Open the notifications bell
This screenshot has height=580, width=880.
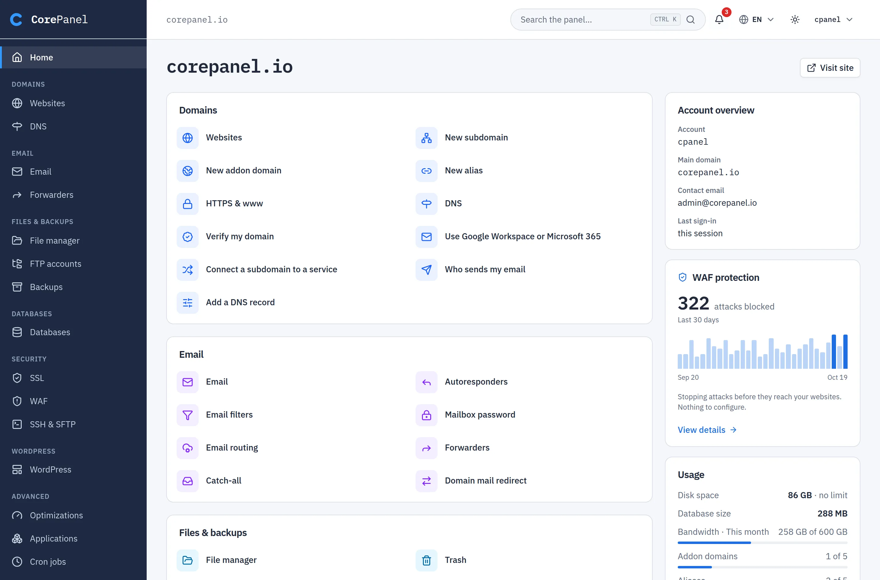(719, 19)
